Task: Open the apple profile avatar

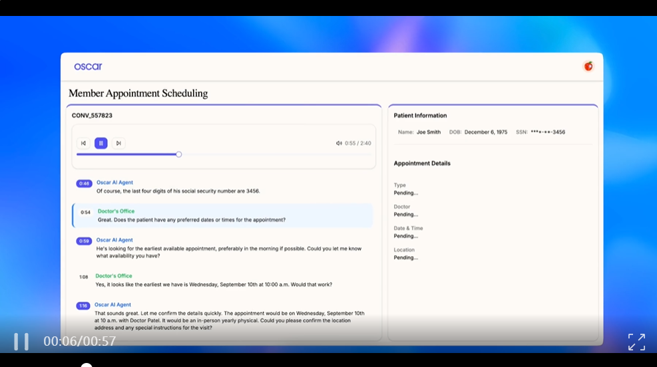Action: click(x=588, y=66)
